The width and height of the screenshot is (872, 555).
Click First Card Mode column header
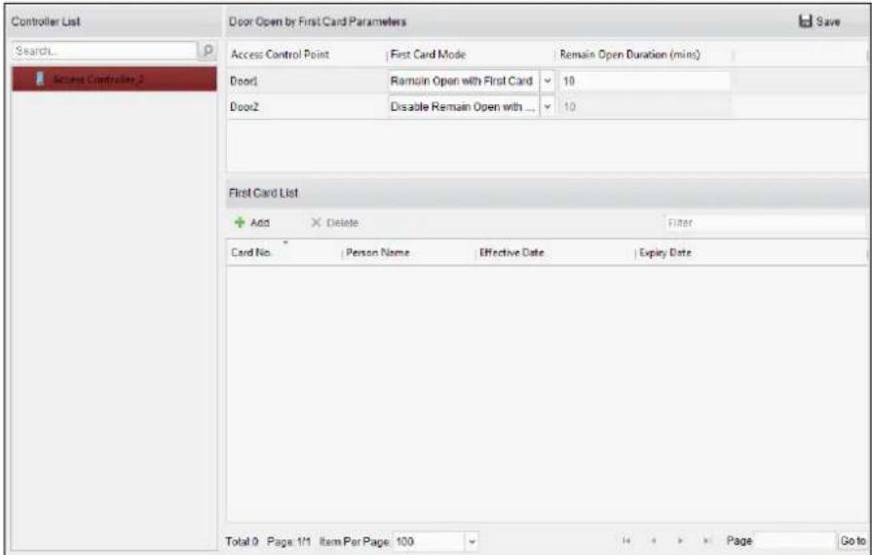[x=429, y=55]
